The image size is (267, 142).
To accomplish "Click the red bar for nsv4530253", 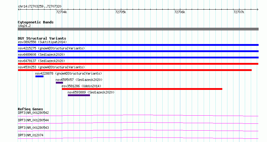I will (135, 70).
